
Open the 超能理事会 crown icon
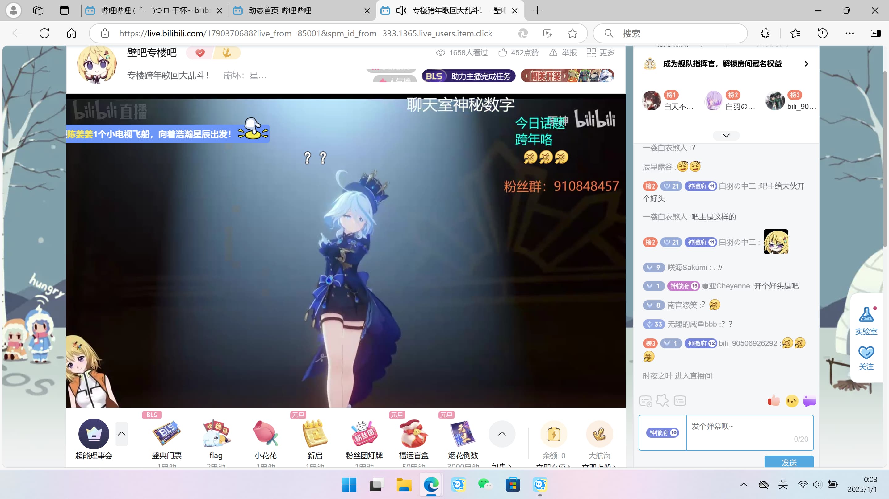pyautogui.click(x=94, y=434)
